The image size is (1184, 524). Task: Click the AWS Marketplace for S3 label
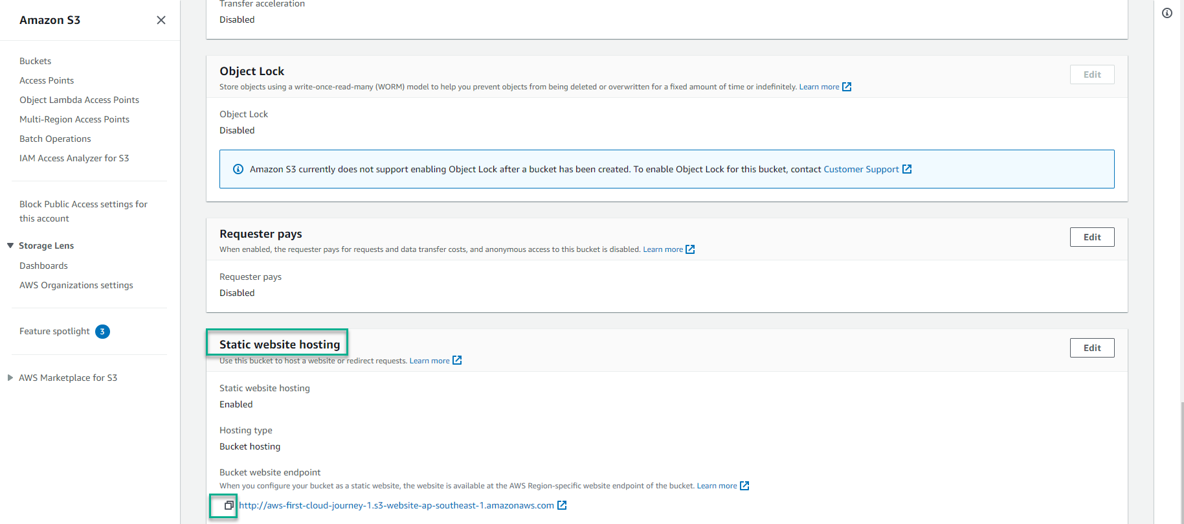coord(68,378)
